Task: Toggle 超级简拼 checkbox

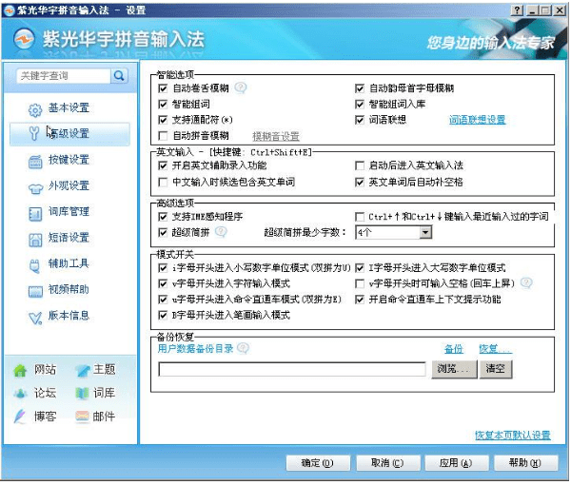Action: pyautogui.click(x=163, y=232)
